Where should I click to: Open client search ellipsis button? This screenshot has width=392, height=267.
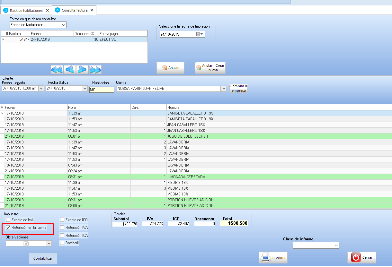223,89
